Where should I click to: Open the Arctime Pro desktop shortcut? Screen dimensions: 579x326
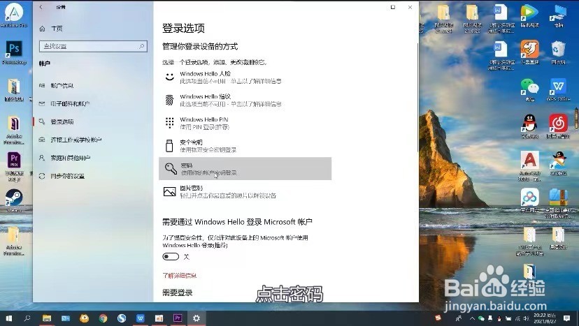click(14, 15)
